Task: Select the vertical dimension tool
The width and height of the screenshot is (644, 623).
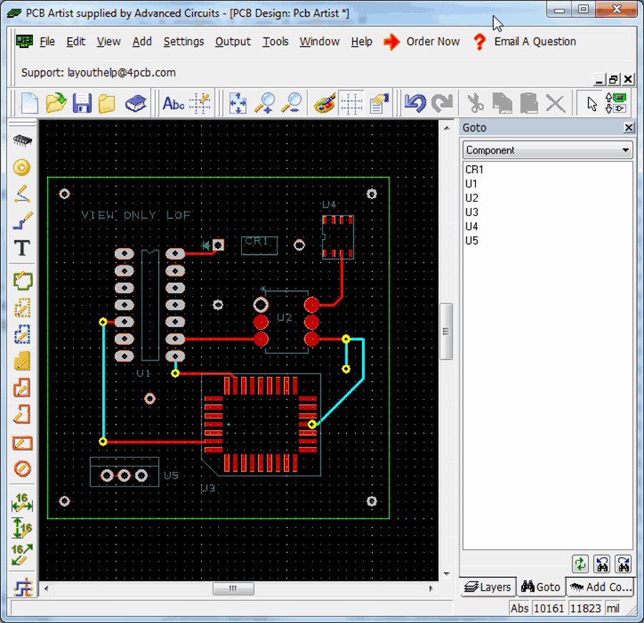Action: (x=21, y=527)
